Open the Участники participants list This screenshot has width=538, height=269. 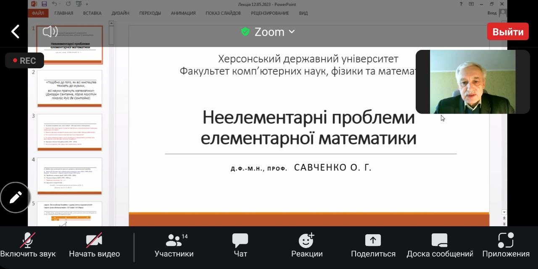coord(174,246)
